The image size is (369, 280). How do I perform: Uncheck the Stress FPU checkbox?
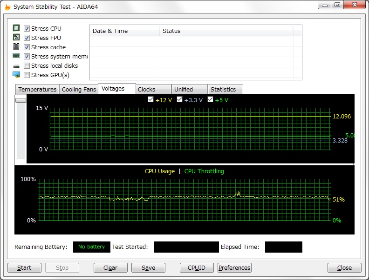27,38
